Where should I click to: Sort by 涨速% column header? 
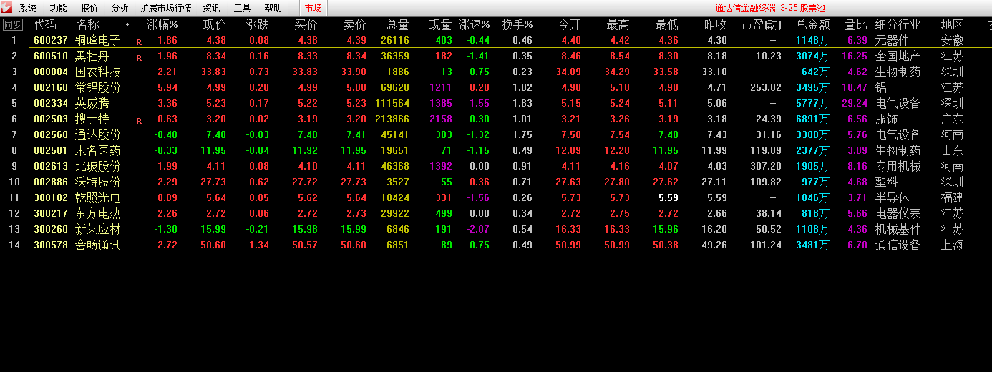point(475,25)
